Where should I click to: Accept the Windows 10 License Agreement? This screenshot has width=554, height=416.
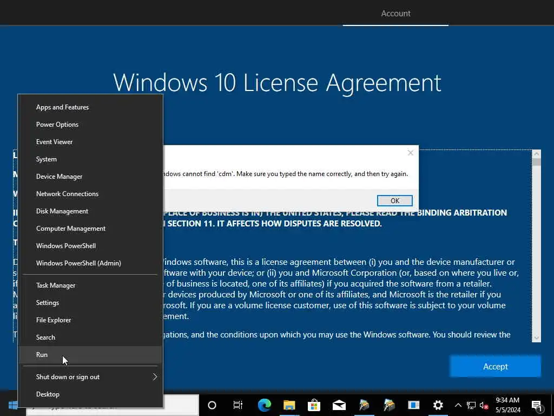[495, 367]
